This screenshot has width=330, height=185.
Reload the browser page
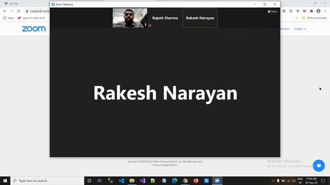(x=19, y=11)
